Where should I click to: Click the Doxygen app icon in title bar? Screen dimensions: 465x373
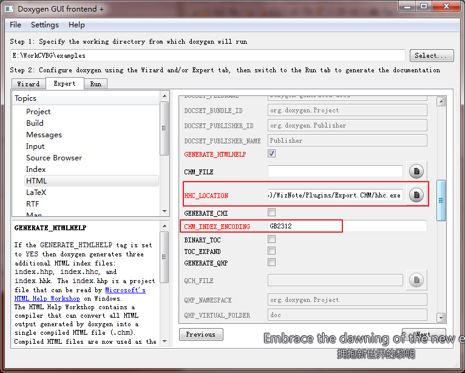[9, 9]
